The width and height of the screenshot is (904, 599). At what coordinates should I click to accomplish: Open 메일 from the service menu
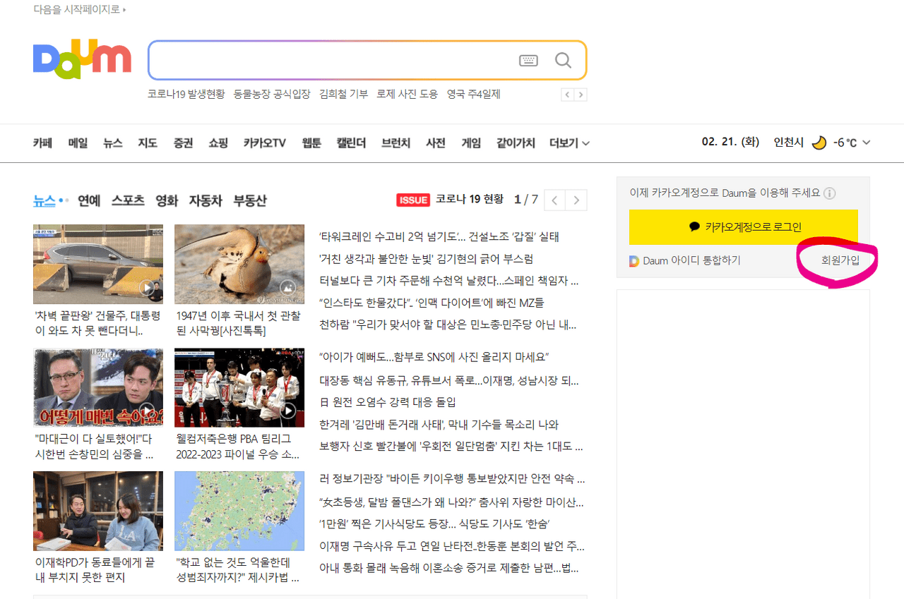click(78, 143)
